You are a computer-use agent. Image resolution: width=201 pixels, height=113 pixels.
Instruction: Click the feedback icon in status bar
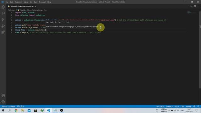tap(194, 106)
